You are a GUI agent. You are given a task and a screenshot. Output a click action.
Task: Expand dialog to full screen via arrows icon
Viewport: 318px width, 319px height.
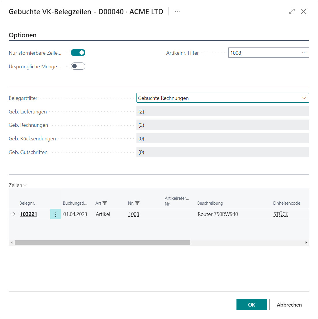[292, 11]
